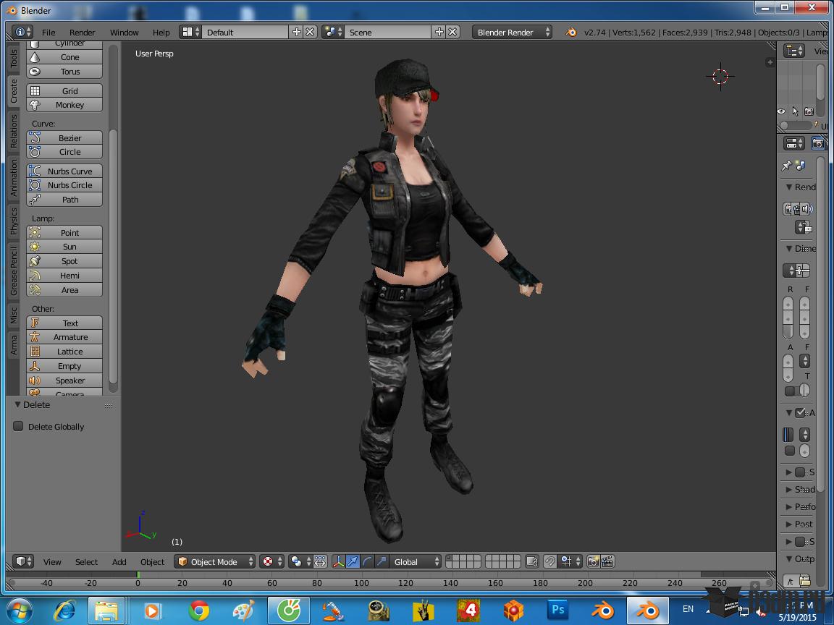This screenshot has width=834, height=625.
Task: Open the Object Mode dropdown
Action: [215, 562]
